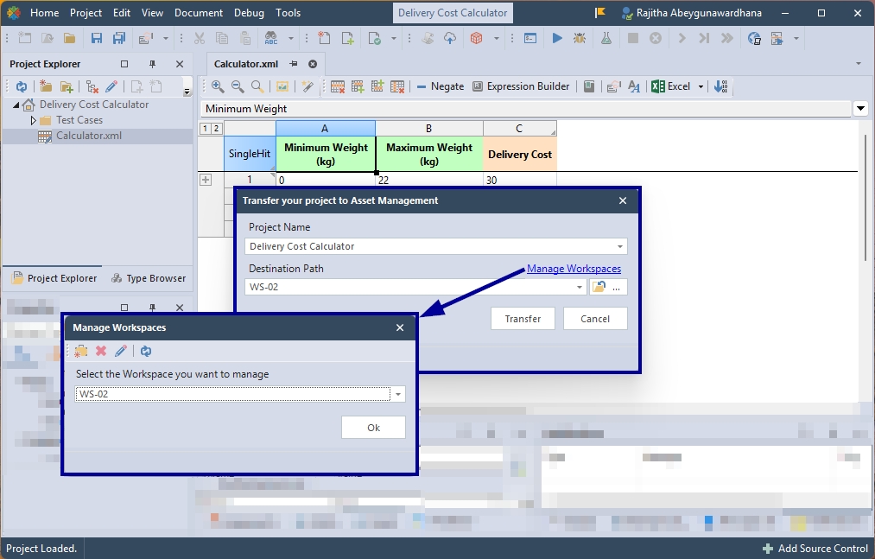Viewport: 875px width, 559px height.
Task: Open the Edit menu
Action: pyautogui.click(x=122, y=12)
